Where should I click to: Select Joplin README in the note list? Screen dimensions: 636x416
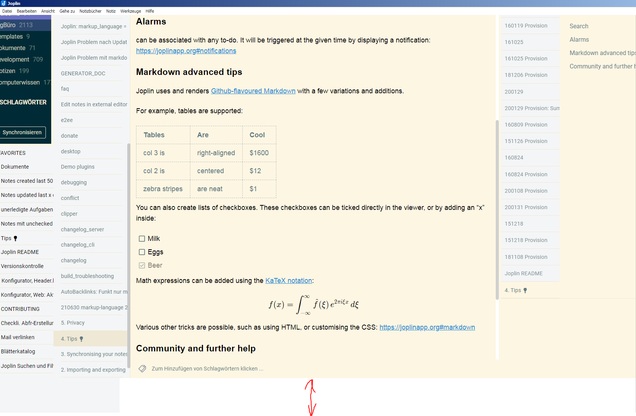coord(524,273)
